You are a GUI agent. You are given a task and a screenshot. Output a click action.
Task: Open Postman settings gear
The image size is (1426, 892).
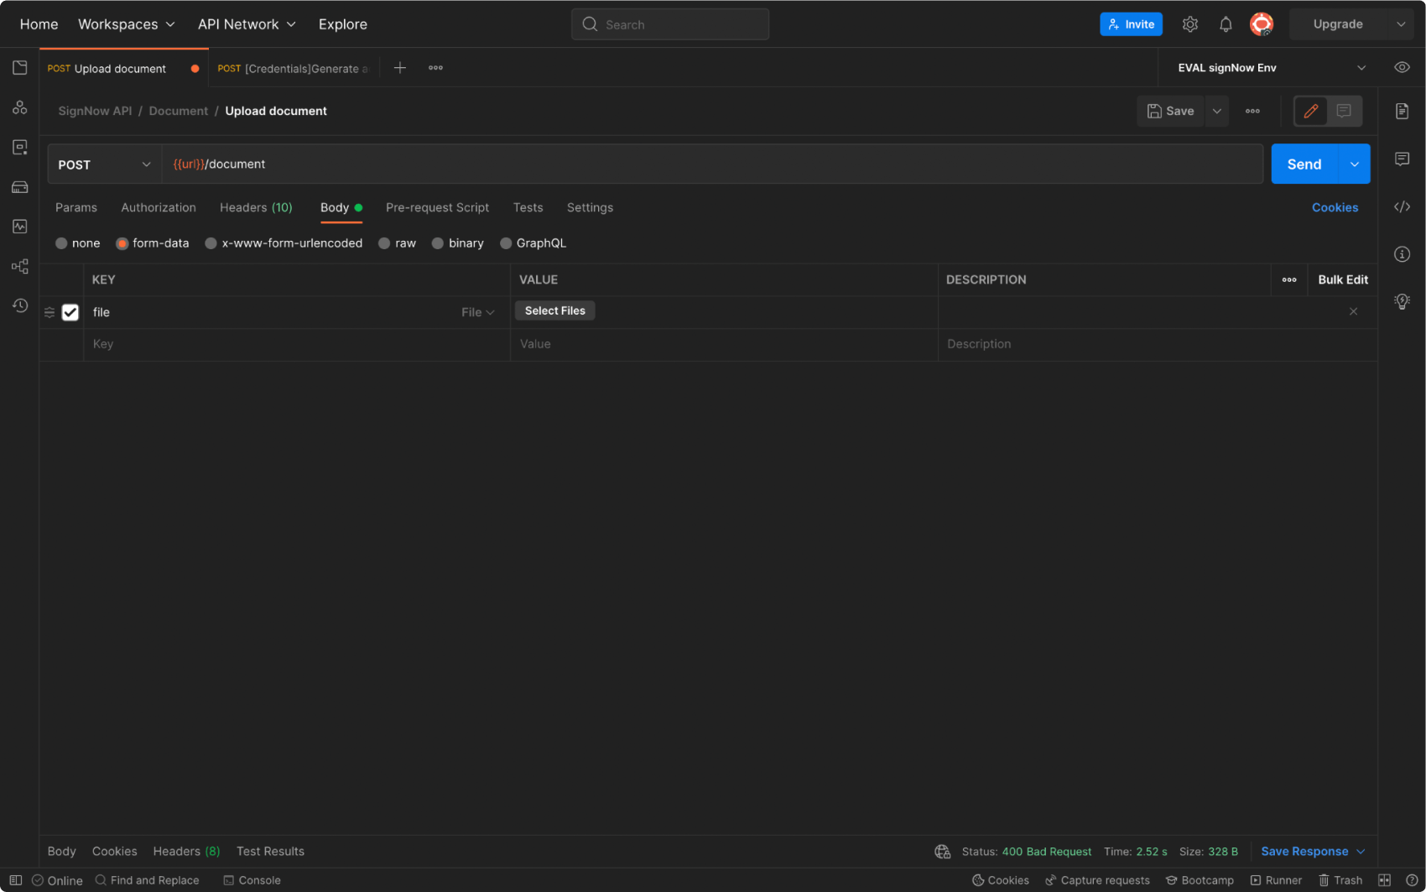1190,23
